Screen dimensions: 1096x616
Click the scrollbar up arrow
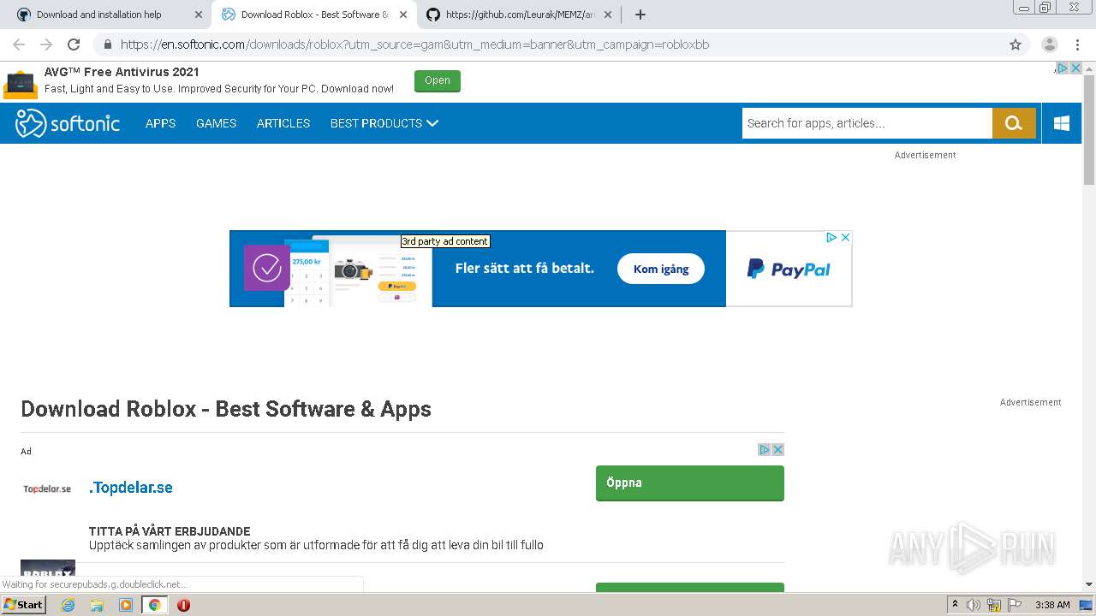(1089, 68)
